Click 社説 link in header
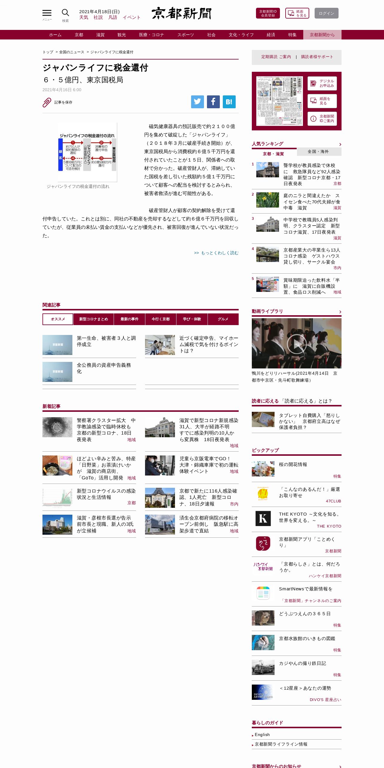This screenshot has width=384, height=768. tap(98, 17)
